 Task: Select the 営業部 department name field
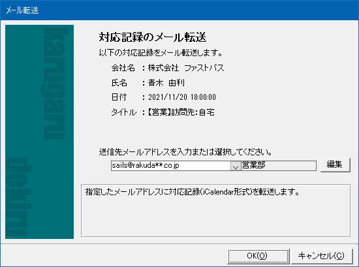coord(279,166)
